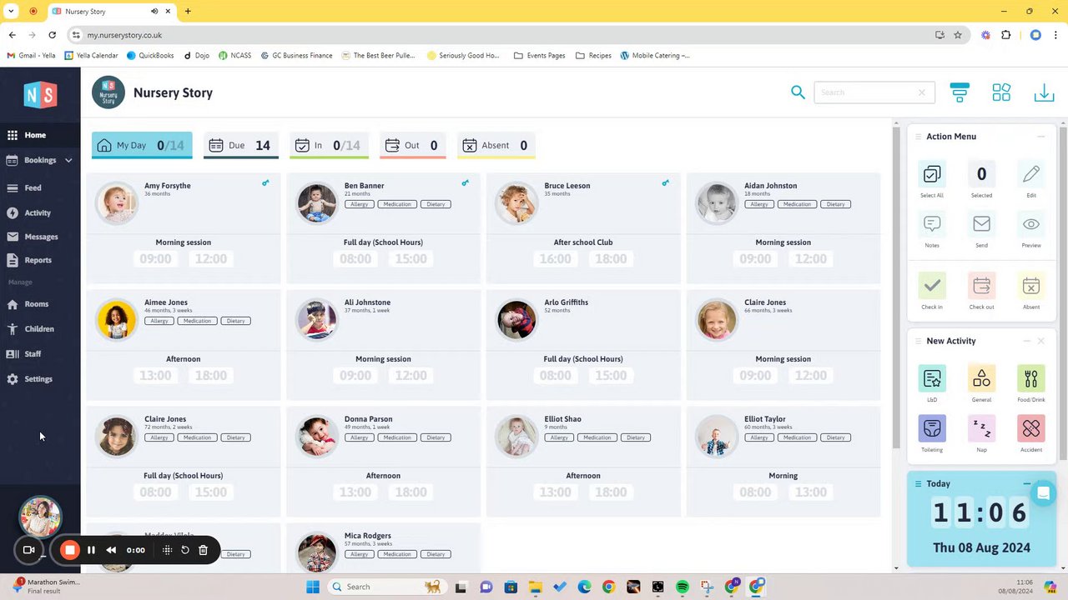Image resolution: width=1068 pixels, height=600 pixels.
Task: Click the pin icon on Amy Forsythe card
Action: [265, 183]
